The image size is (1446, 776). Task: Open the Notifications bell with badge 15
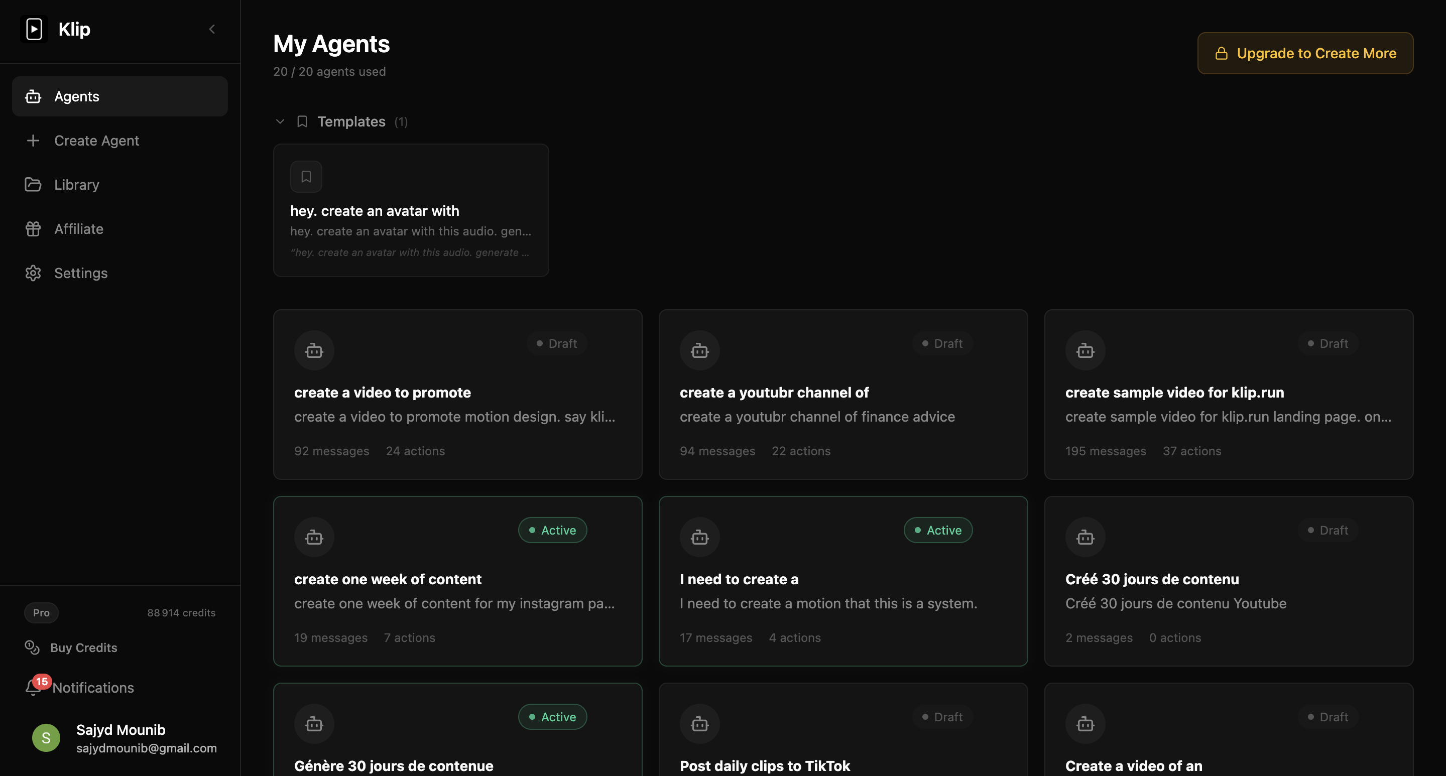(34, 687)
